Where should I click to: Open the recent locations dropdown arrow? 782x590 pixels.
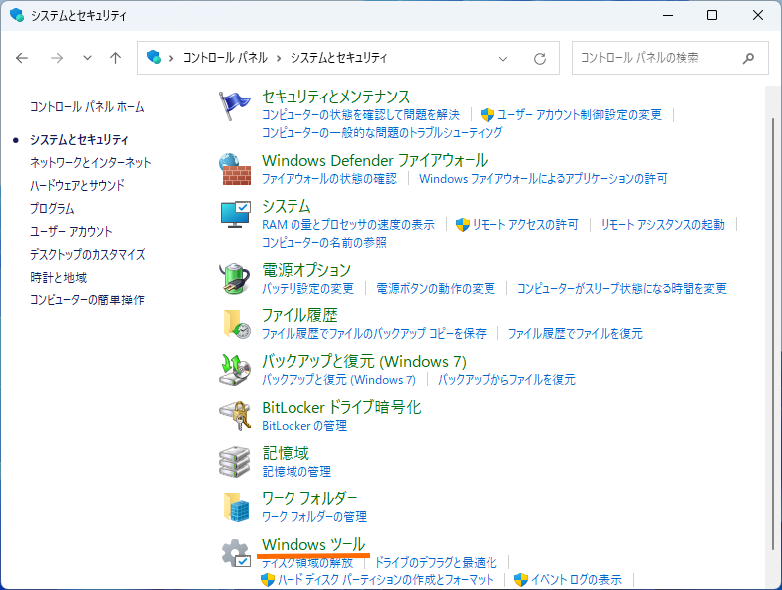87,58
